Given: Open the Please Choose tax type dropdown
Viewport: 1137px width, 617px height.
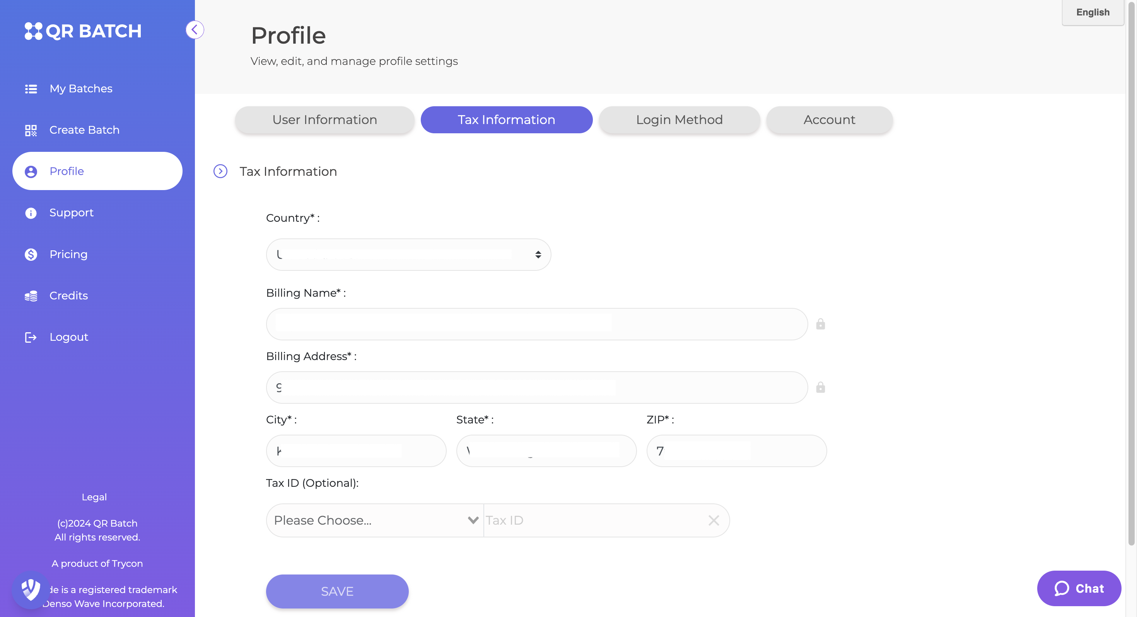Looking at the screenshot, I should pyautogui.click(x=375, y=520).
